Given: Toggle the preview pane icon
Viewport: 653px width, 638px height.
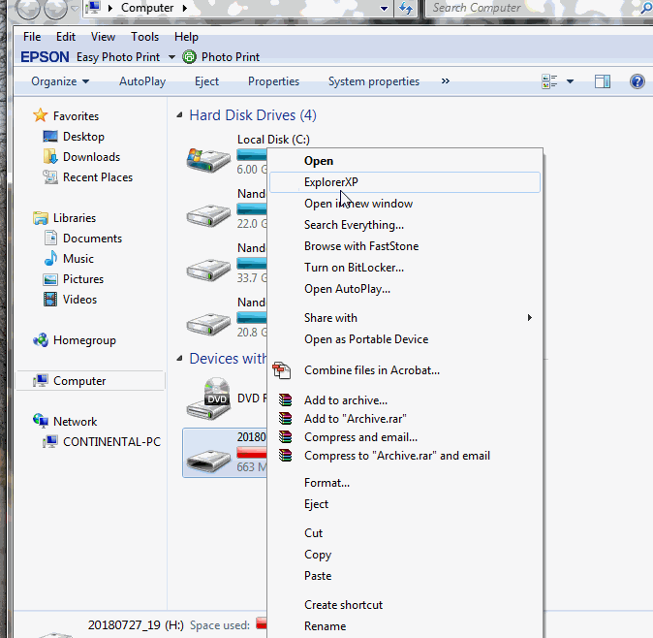Looking at the screenshot, I should (603, 81).
